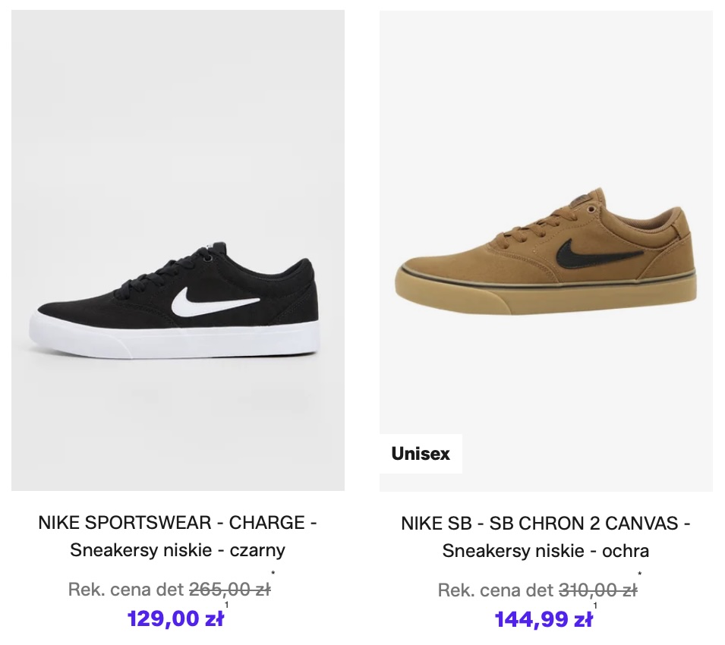Click the 'Rek. cena det' label under SB Chron
This screenshot has width=725, height=645.
pos(496,590)
